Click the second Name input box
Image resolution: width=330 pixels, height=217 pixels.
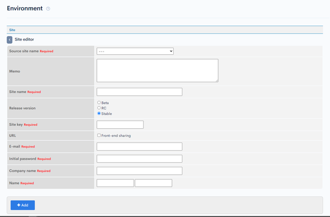(x=153, y=183)
